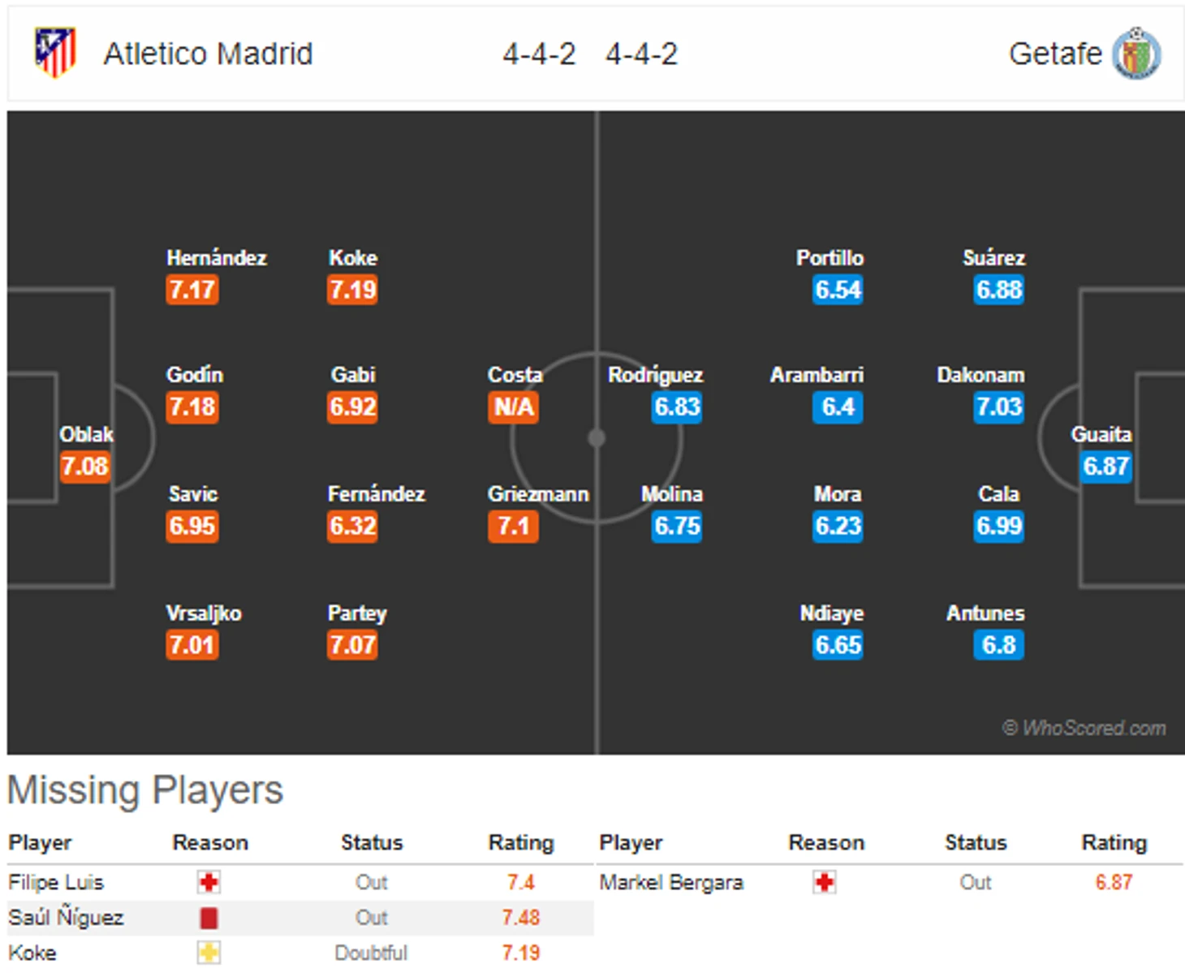Click Koke's yellow doubtful cross icon
The image size is (1185, 973).
coord(209,953)
